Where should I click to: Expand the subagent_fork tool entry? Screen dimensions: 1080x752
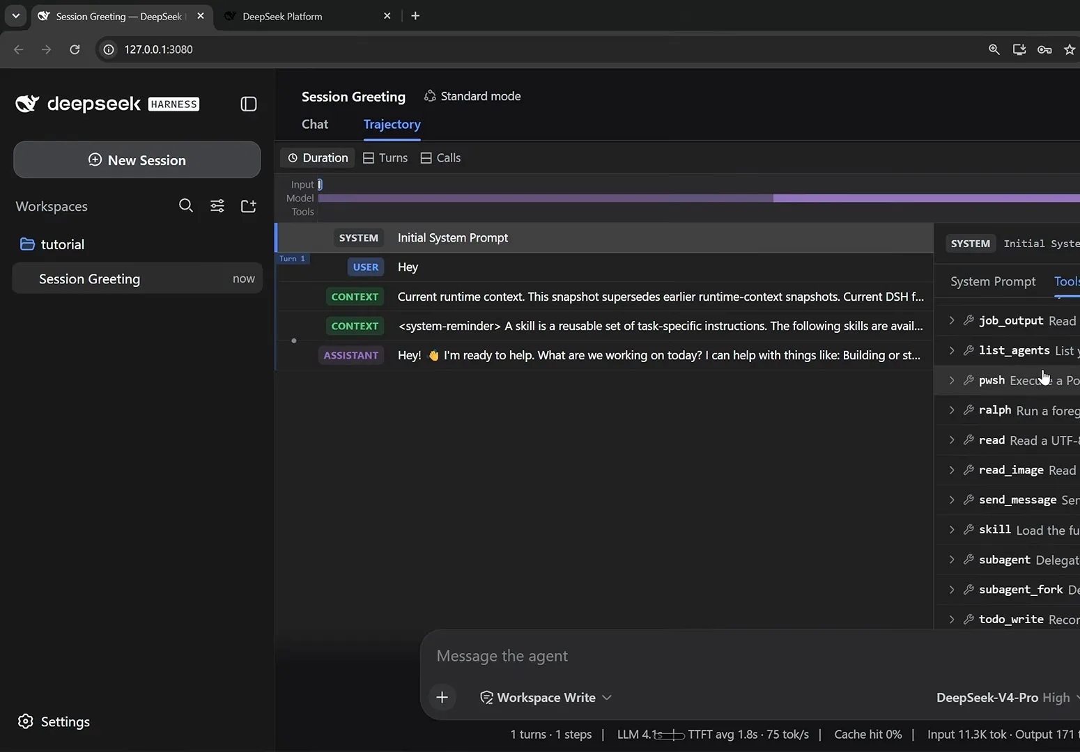click(x=952, y=590)
